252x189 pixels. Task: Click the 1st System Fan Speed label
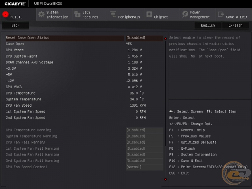(x=26, y=111)
